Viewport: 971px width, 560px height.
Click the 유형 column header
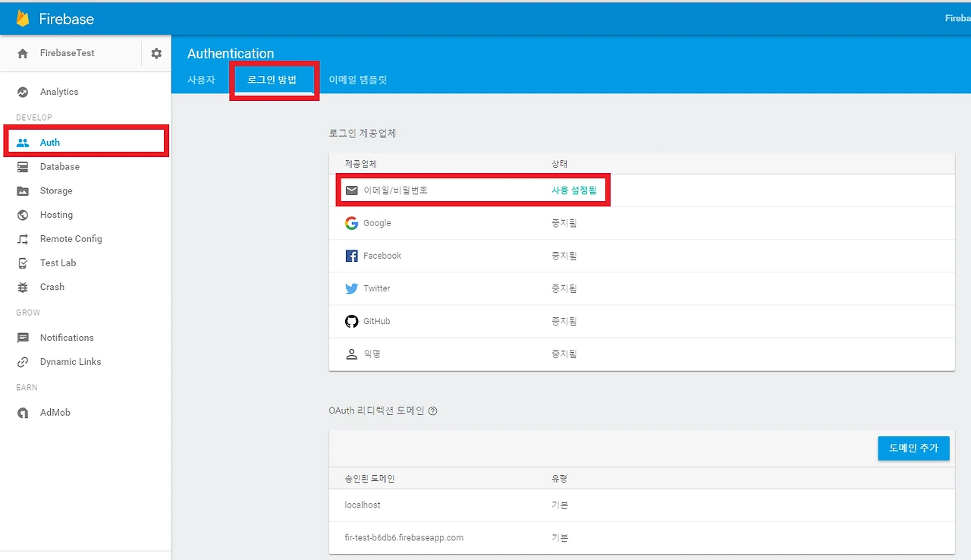[560, 479]
